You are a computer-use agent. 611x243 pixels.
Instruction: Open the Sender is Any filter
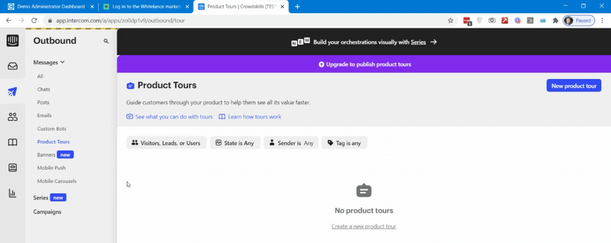point(291,143)
